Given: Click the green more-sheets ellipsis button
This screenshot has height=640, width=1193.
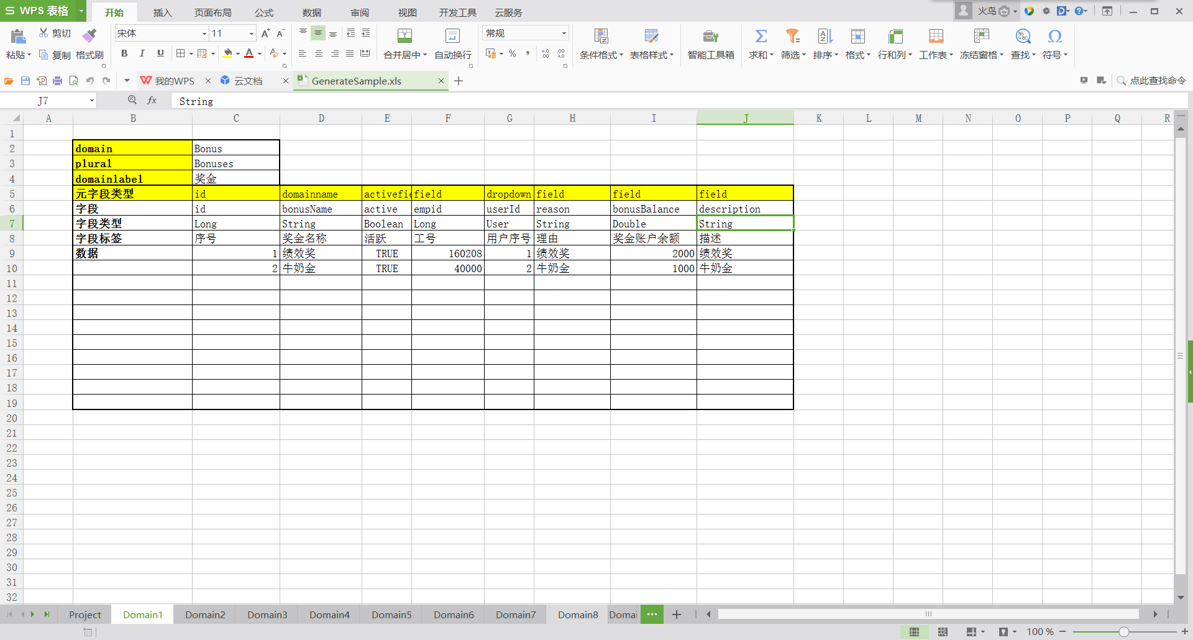Looking at the screenshot, I should coord(652,615).
